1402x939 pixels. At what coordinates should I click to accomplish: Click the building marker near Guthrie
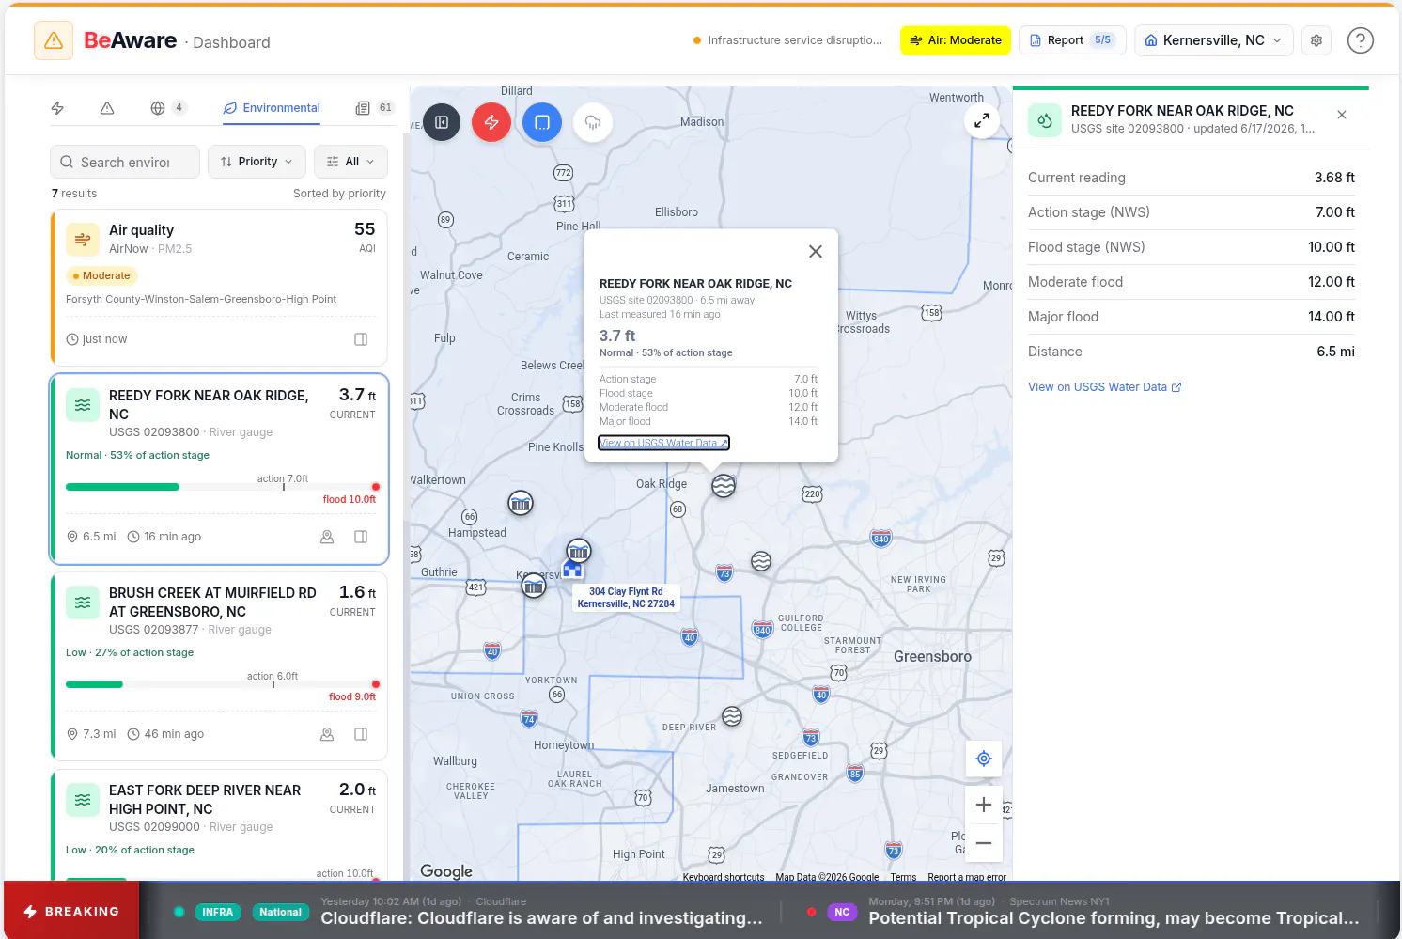click(x=534, y=587)
